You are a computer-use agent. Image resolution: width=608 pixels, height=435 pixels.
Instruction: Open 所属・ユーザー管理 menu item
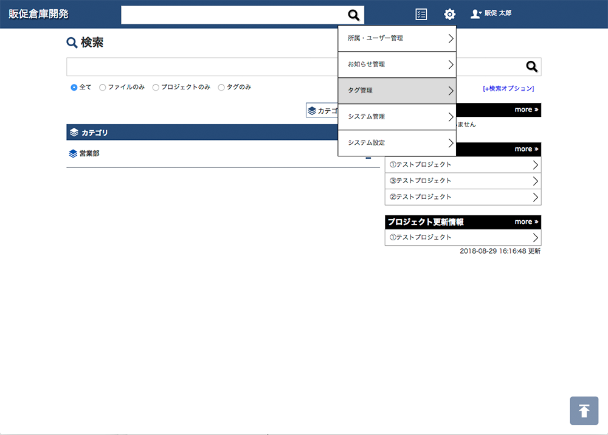(x=397, y=38)
